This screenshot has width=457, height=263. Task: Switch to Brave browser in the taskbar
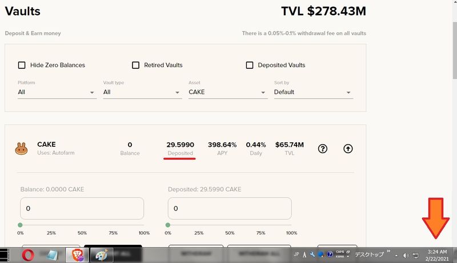point(75,254)
